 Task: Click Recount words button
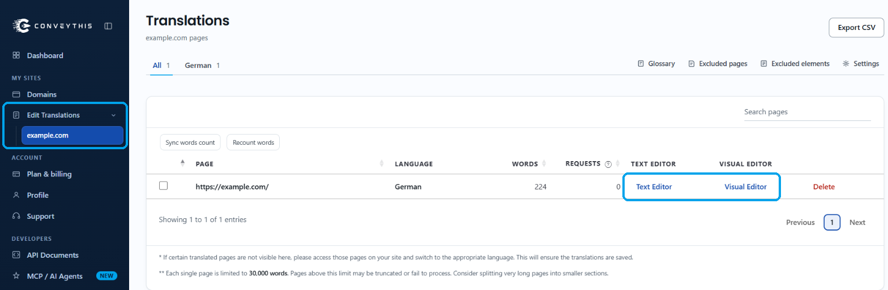click(x=253, y=142)
